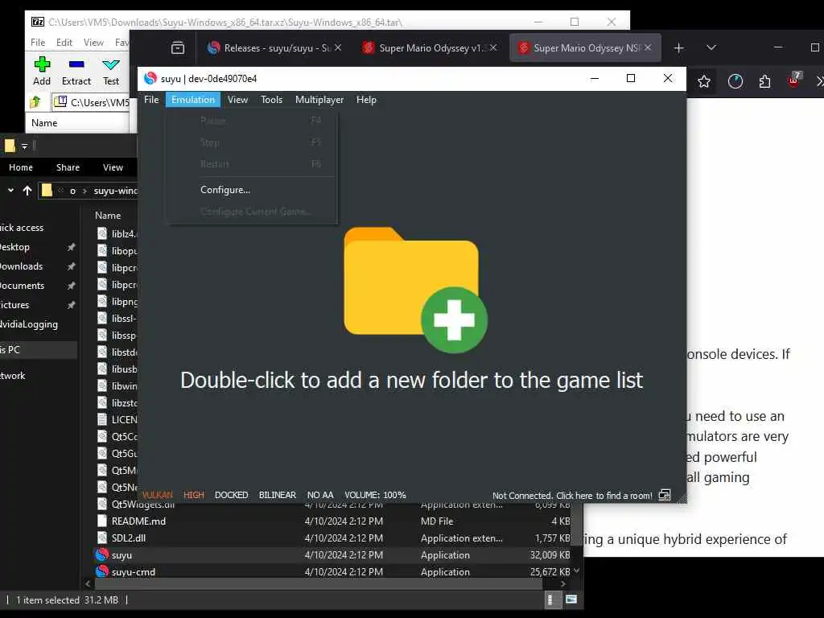
Task: Click the red extension icon with badge 7
Action: point(794,80)
